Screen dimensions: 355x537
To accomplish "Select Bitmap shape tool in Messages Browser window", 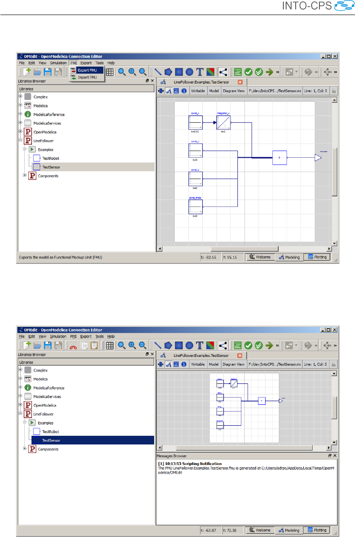I will click(x=210, y=346).
